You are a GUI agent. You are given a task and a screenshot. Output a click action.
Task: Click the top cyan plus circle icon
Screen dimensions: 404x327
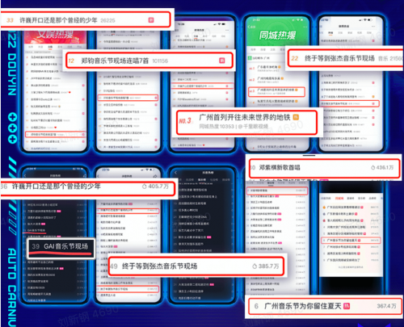(x=12, y=118)
